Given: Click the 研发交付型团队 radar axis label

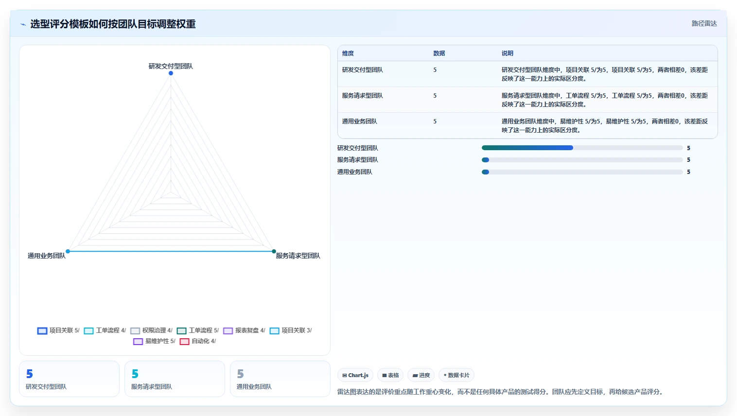Looking at the screenshot, I should coord(171,66).
